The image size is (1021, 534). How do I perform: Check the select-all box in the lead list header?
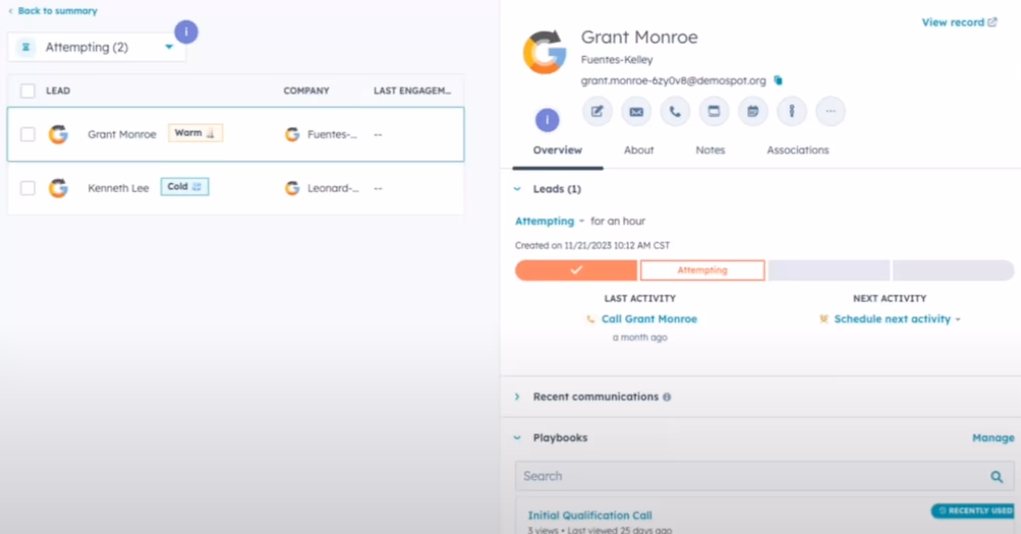pos(28,91)
